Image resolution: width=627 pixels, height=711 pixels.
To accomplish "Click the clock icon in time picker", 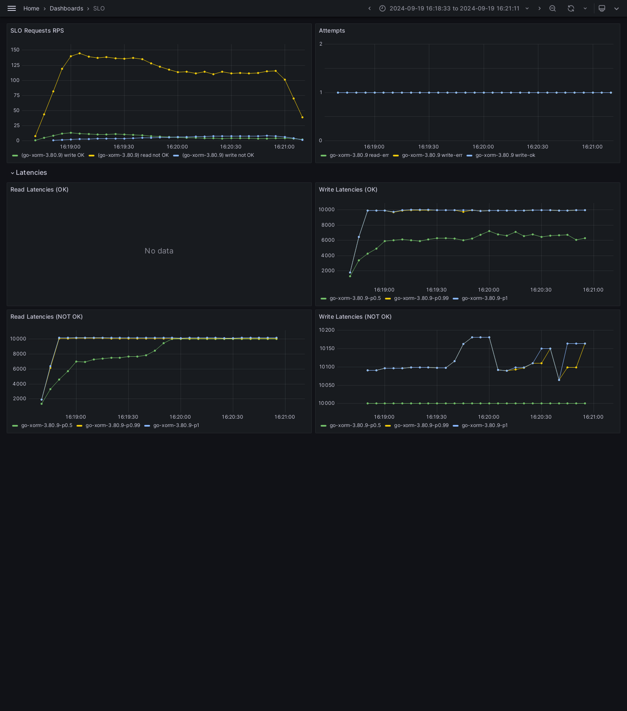I will [382, 8].
